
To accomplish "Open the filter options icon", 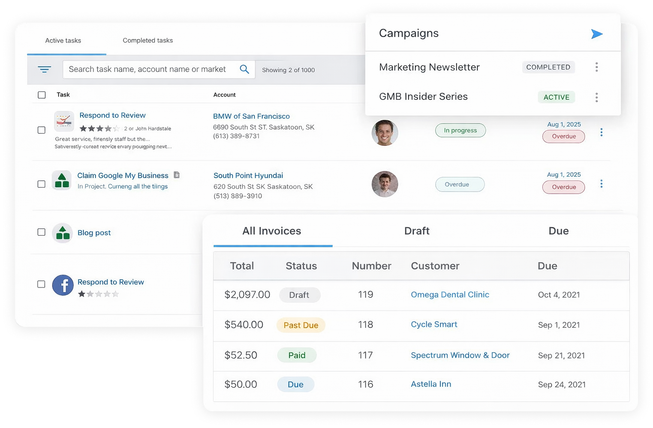I will coord(44,69).
